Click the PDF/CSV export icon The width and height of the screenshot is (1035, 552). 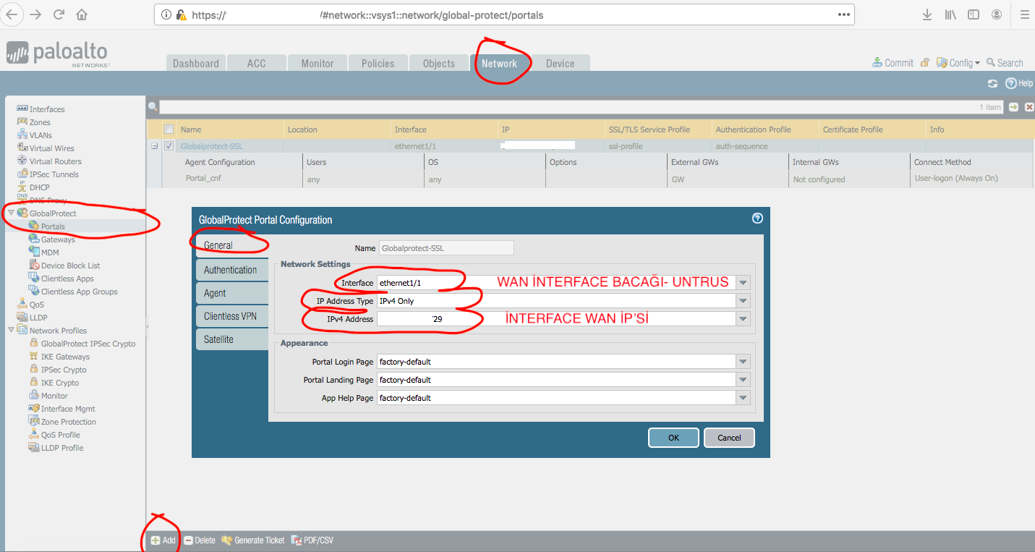297,540
